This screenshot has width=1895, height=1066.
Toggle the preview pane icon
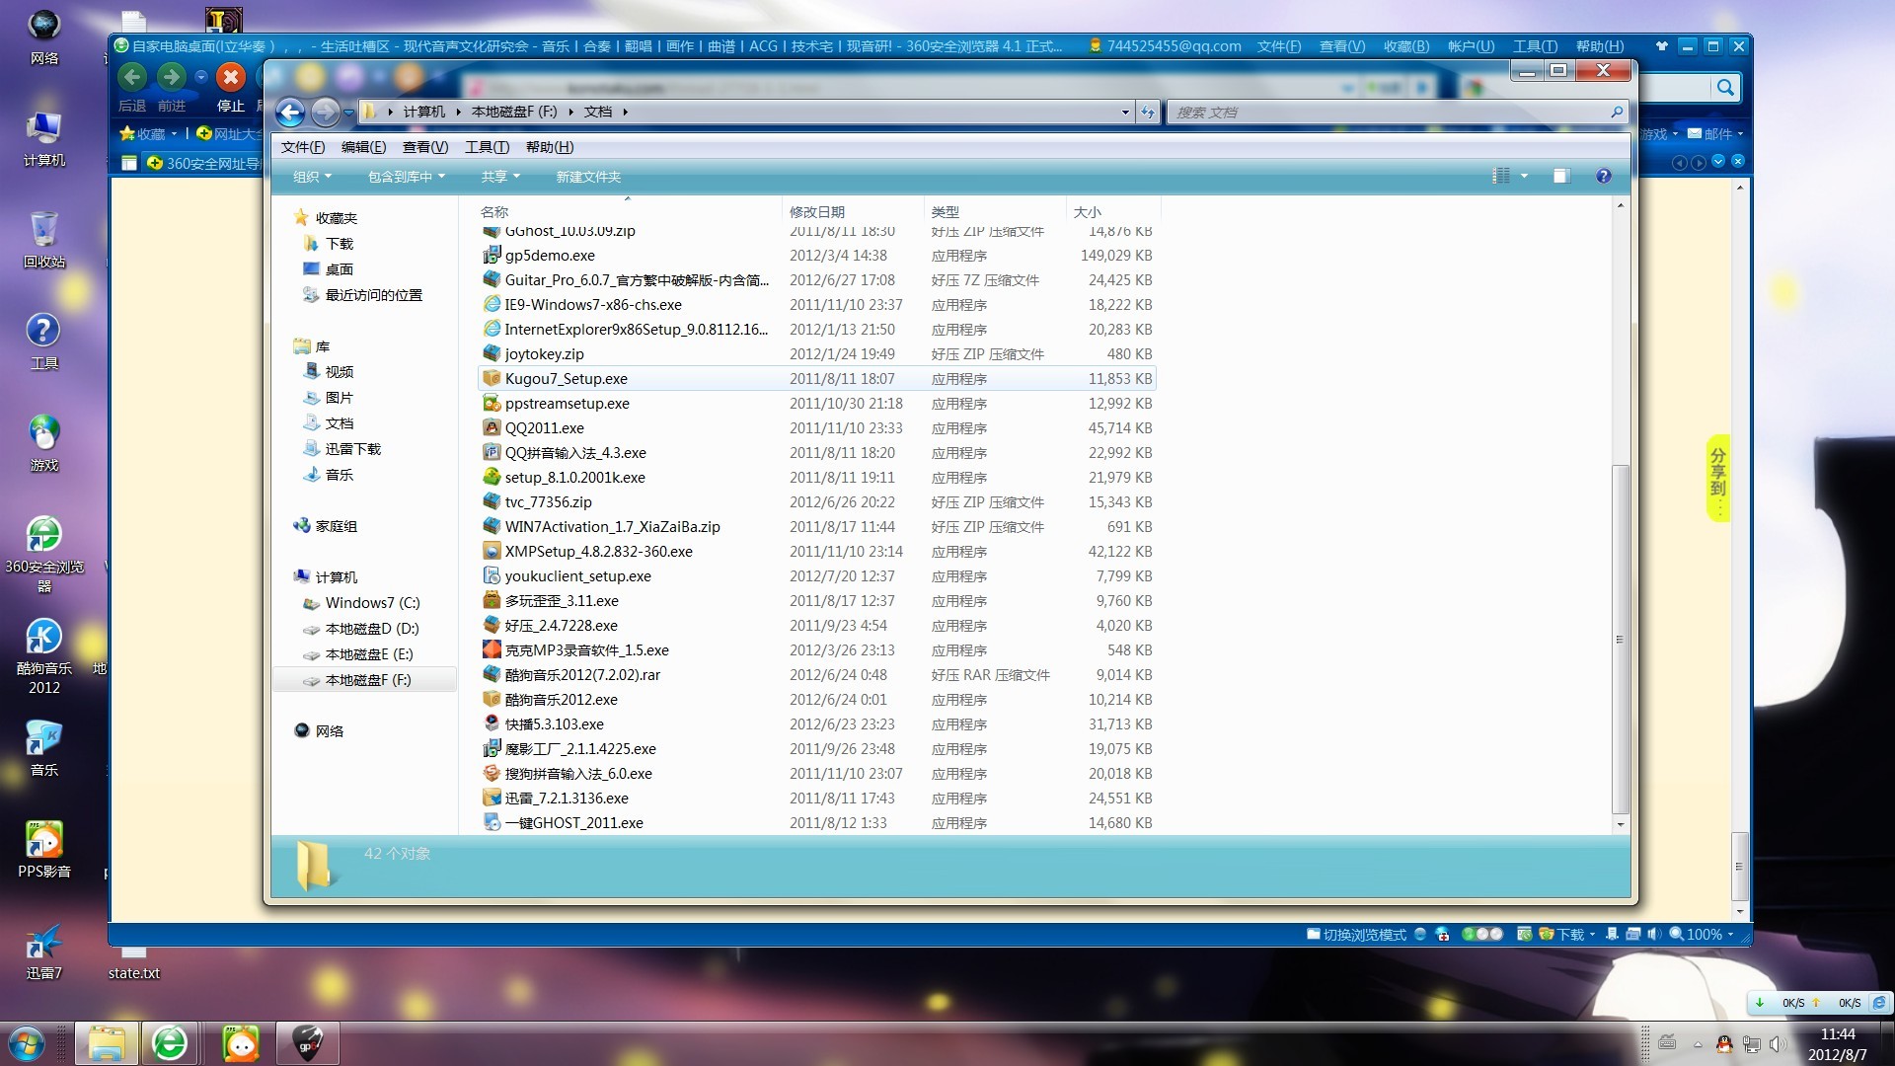click(x=1560, y=176)
